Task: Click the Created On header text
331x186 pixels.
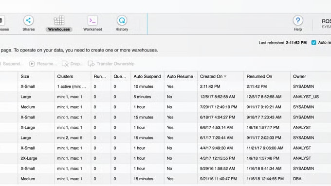Action: coord(211,76)
